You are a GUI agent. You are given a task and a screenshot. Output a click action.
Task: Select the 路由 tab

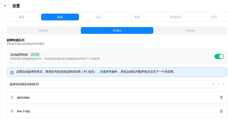tap(60, 17)
